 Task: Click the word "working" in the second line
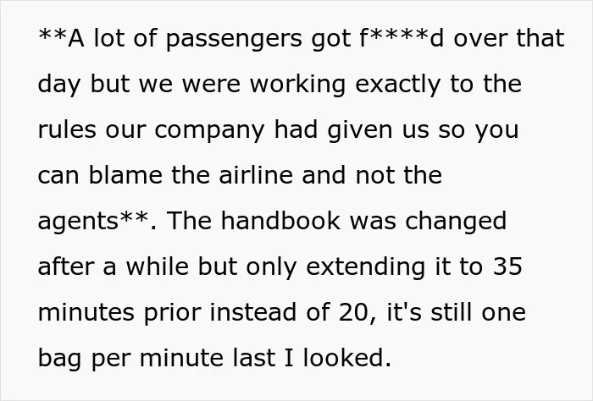[297, 85]
